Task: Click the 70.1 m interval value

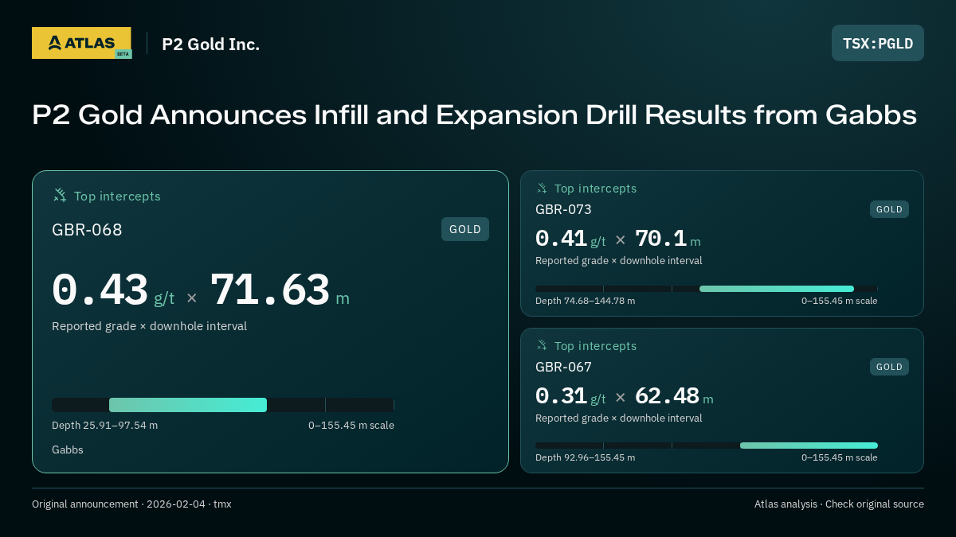Action: (668, 239)
